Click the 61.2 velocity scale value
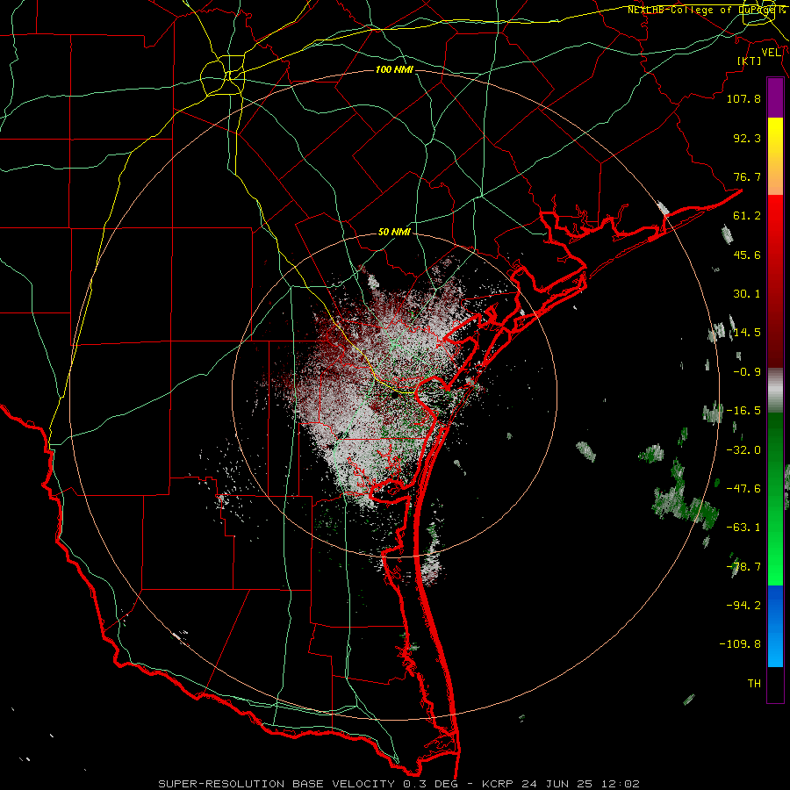This screenshot has width=790, height=790. click(x=747, y=216)
